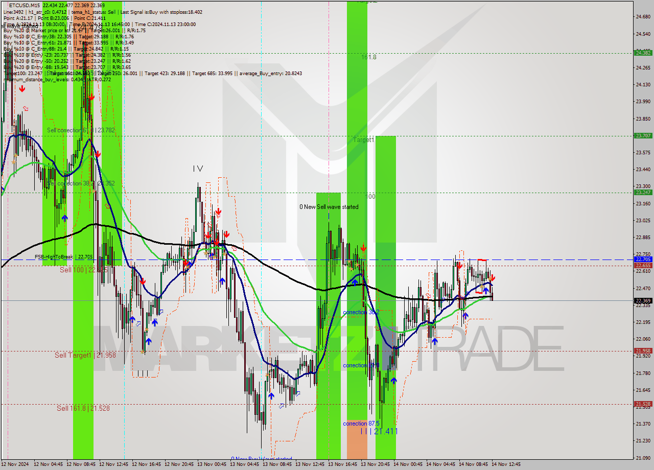Click the 21.230 price axis value

click(643, 440)
